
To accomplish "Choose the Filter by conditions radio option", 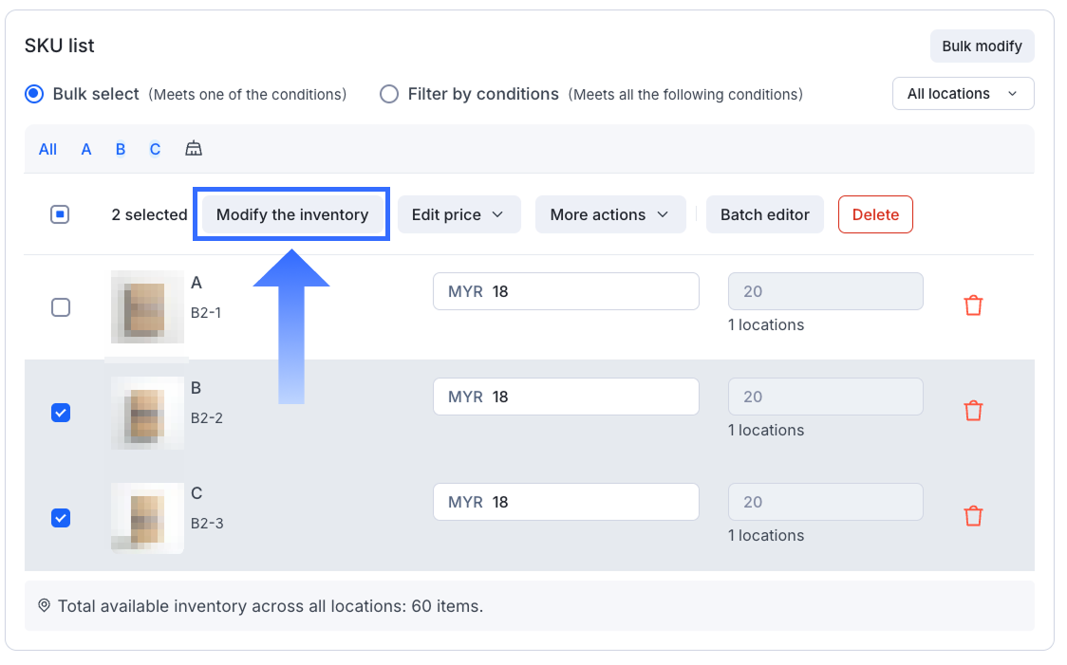I will point(389,94).
